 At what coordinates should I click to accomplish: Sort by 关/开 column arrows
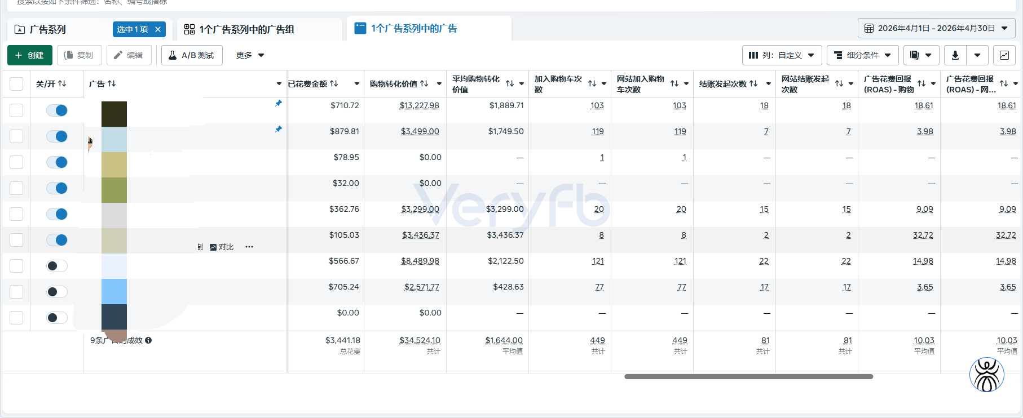(x=62, y=83)
